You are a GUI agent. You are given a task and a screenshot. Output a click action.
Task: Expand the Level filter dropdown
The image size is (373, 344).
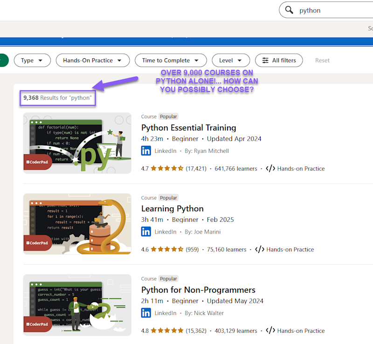pyautogui.click(x=231, y=61)
